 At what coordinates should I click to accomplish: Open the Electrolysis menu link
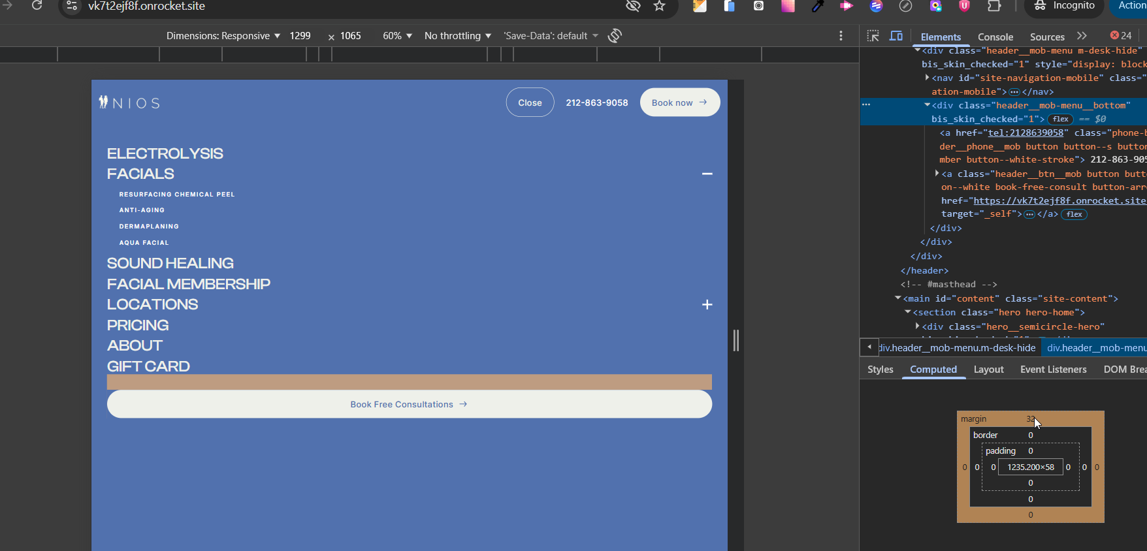pos(165,153)
